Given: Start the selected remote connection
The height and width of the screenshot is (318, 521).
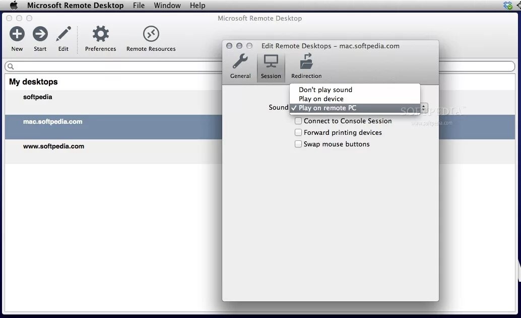Looking at the screenshot, I should pyautogui.click(x=40, y=34).
